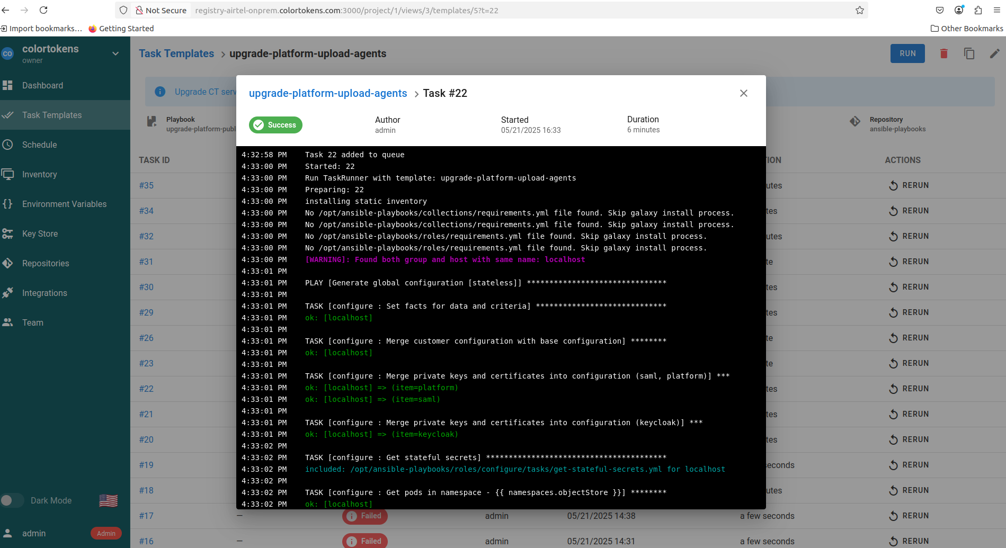Click the upgrade-platform-upload-agents link in dialog
This screenshot has height=548, width=1006.
pyautogui.click(x=327, y=93)
